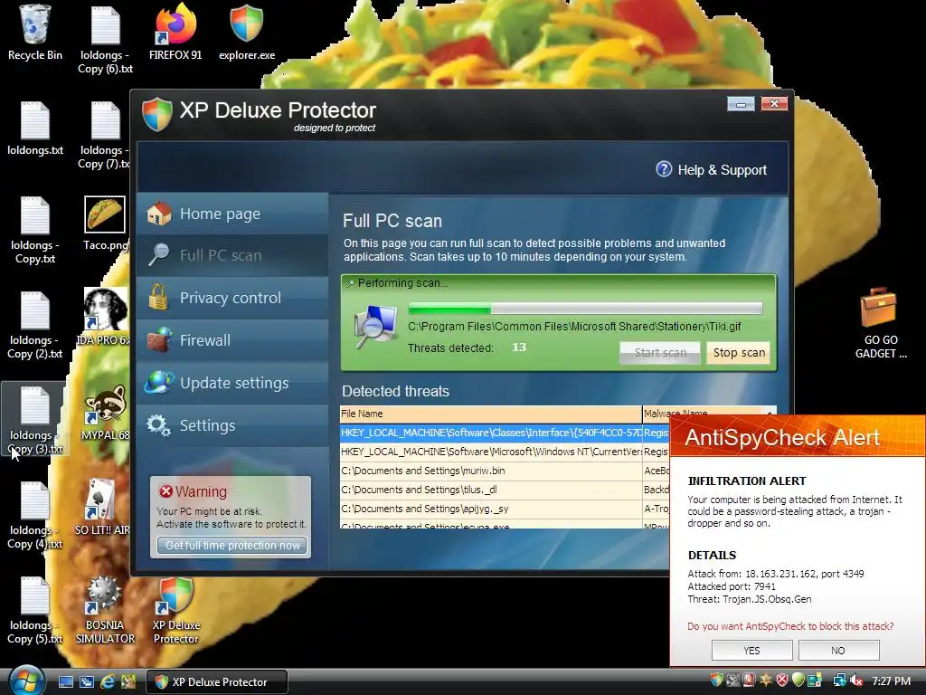Click the XP Deluxe Protector taskbar button

tap(217, 682)
